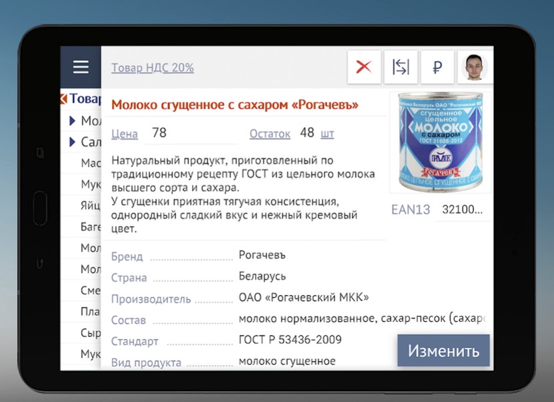554x402 pixels.
Task: Click the manufacturer ОАО «Рогачевский МКК»
Action: coord(304,297)
